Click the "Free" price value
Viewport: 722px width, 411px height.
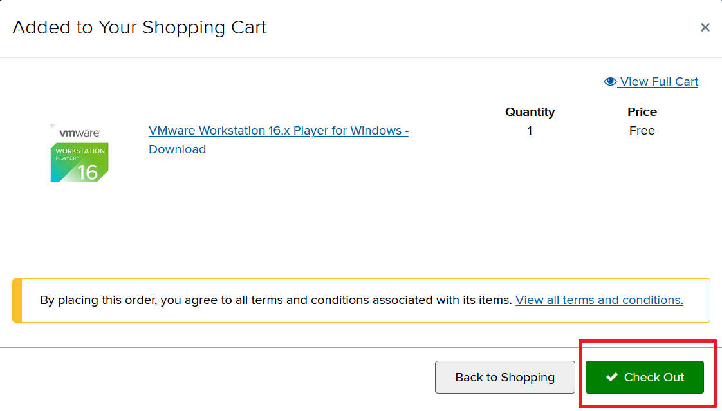(642, 131)
